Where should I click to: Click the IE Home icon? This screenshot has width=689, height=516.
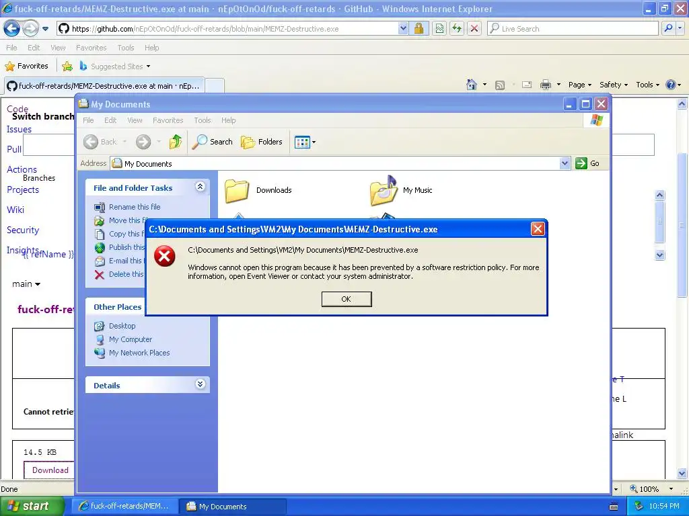coord(472,85)
